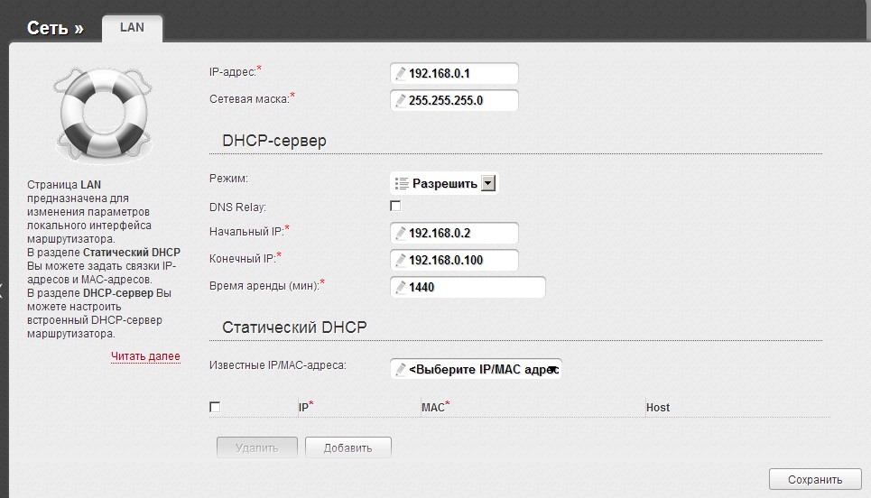The image size is (871, 498).
Task: Click pencil icon in Начальный IP field
Action: pos(400,233)
